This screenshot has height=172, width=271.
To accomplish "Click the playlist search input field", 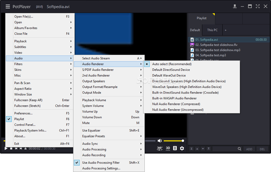I will 225,149.
